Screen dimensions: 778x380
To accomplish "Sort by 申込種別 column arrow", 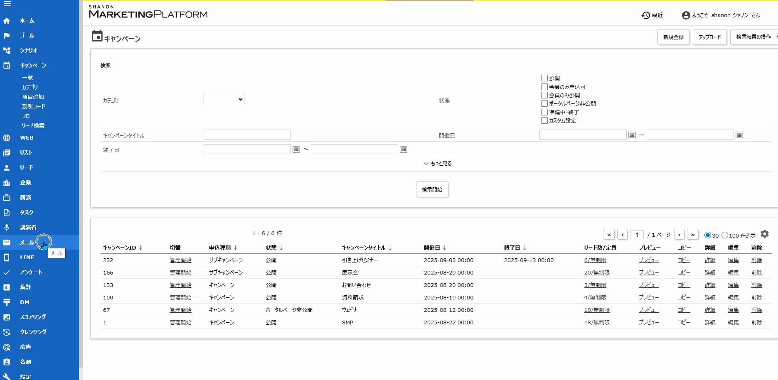I will point(235,248).
